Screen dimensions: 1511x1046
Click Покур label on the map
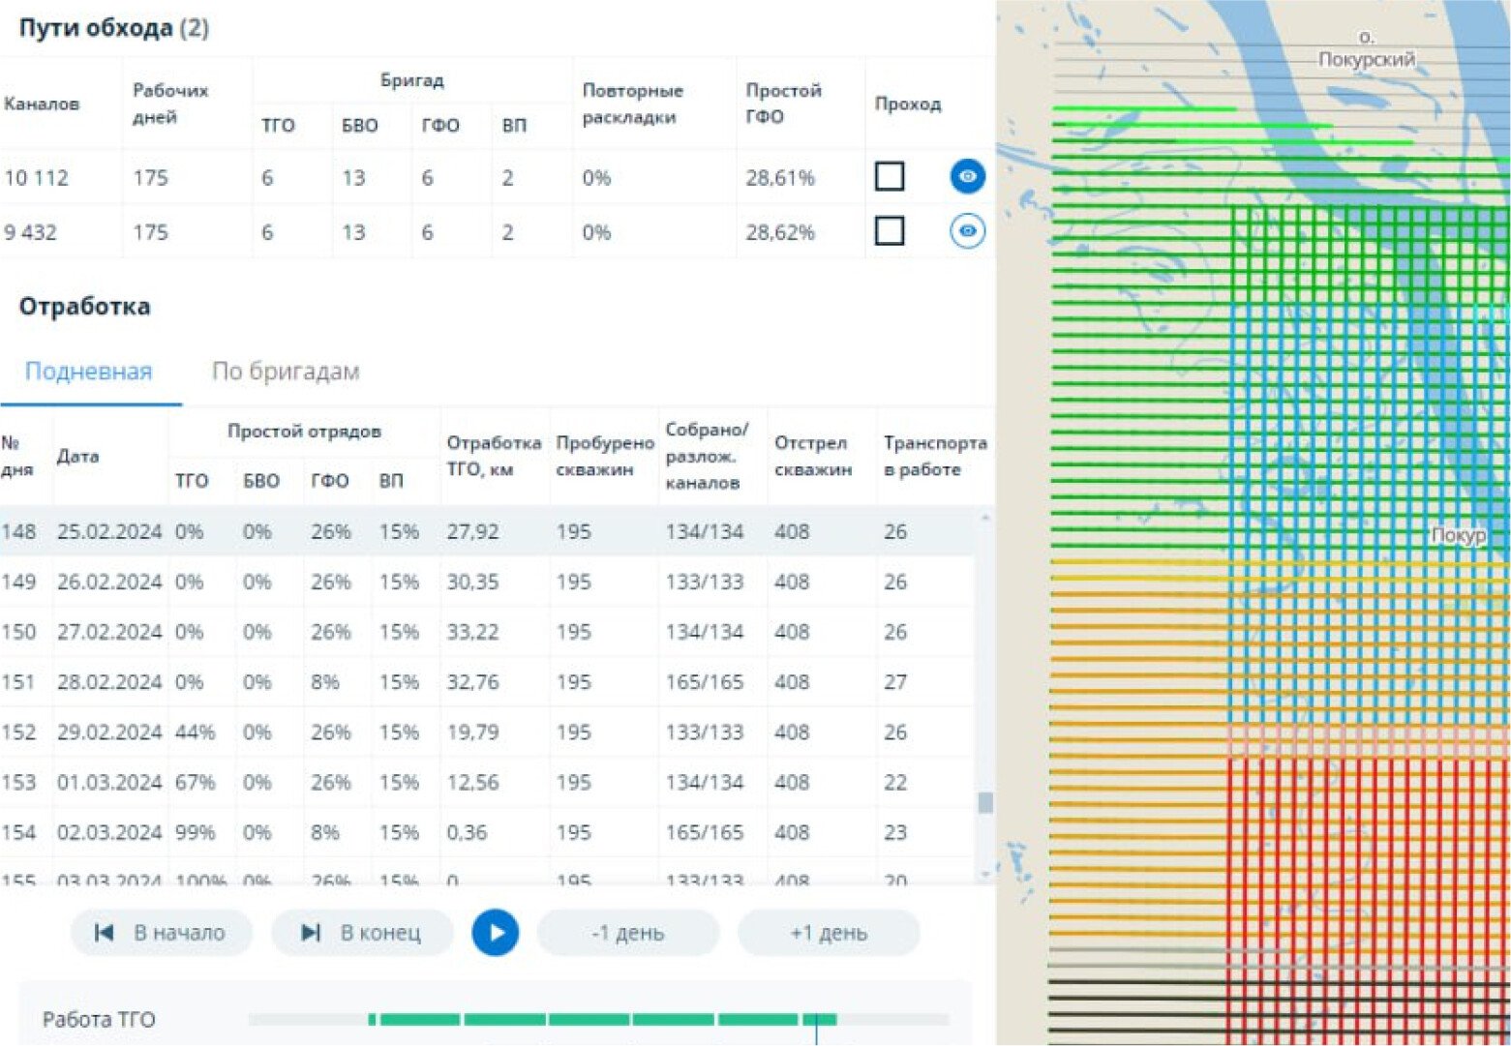1457,535
